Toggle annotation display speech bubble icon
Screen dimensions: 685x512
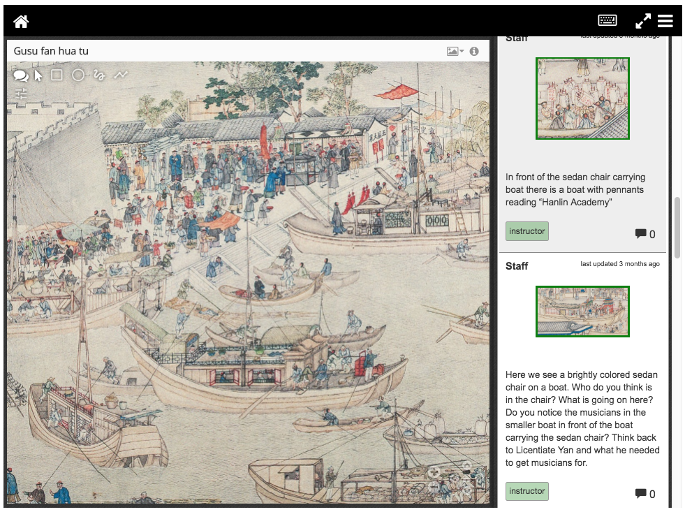20,75
